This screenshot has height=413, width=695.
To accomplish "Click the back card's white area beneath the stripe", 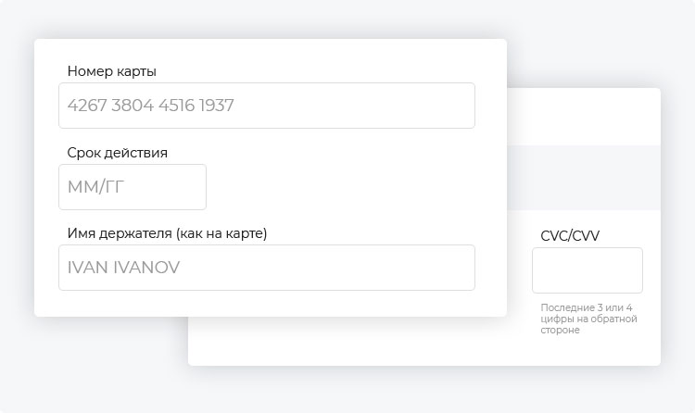I will 355,341.
